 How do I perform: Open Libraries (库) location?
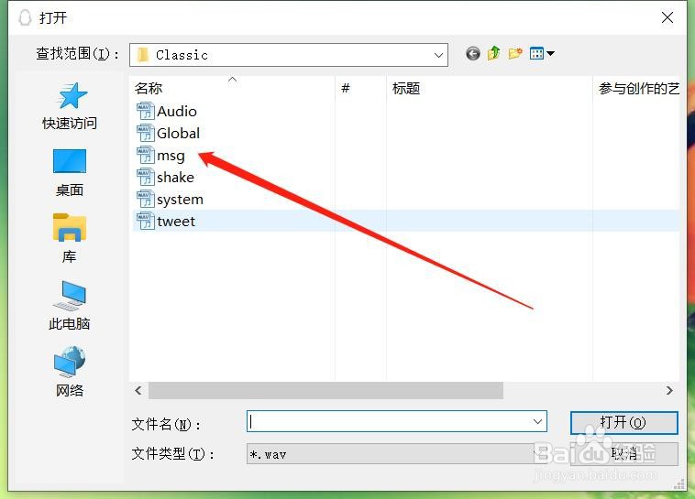point(70,238)
